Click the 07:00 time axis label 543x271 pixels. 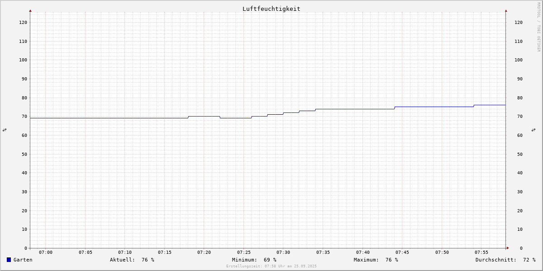pyautogui.click(x=46, y=252)
